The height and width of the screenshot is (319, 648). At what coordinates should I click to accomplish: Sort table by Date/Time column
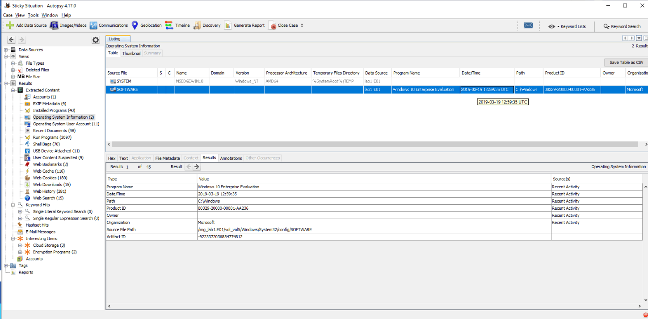[x=487, y=73]
